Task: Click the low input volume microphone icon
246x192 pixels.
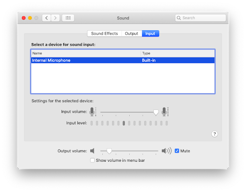Action: click(93, 111)
